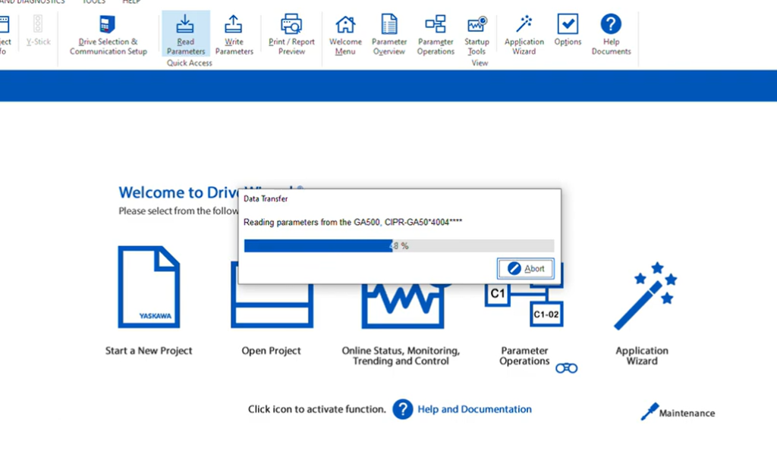This screenshot has height=450, width=777.
Task: Open the Help and Documentation link
Action: pos(474,409)
